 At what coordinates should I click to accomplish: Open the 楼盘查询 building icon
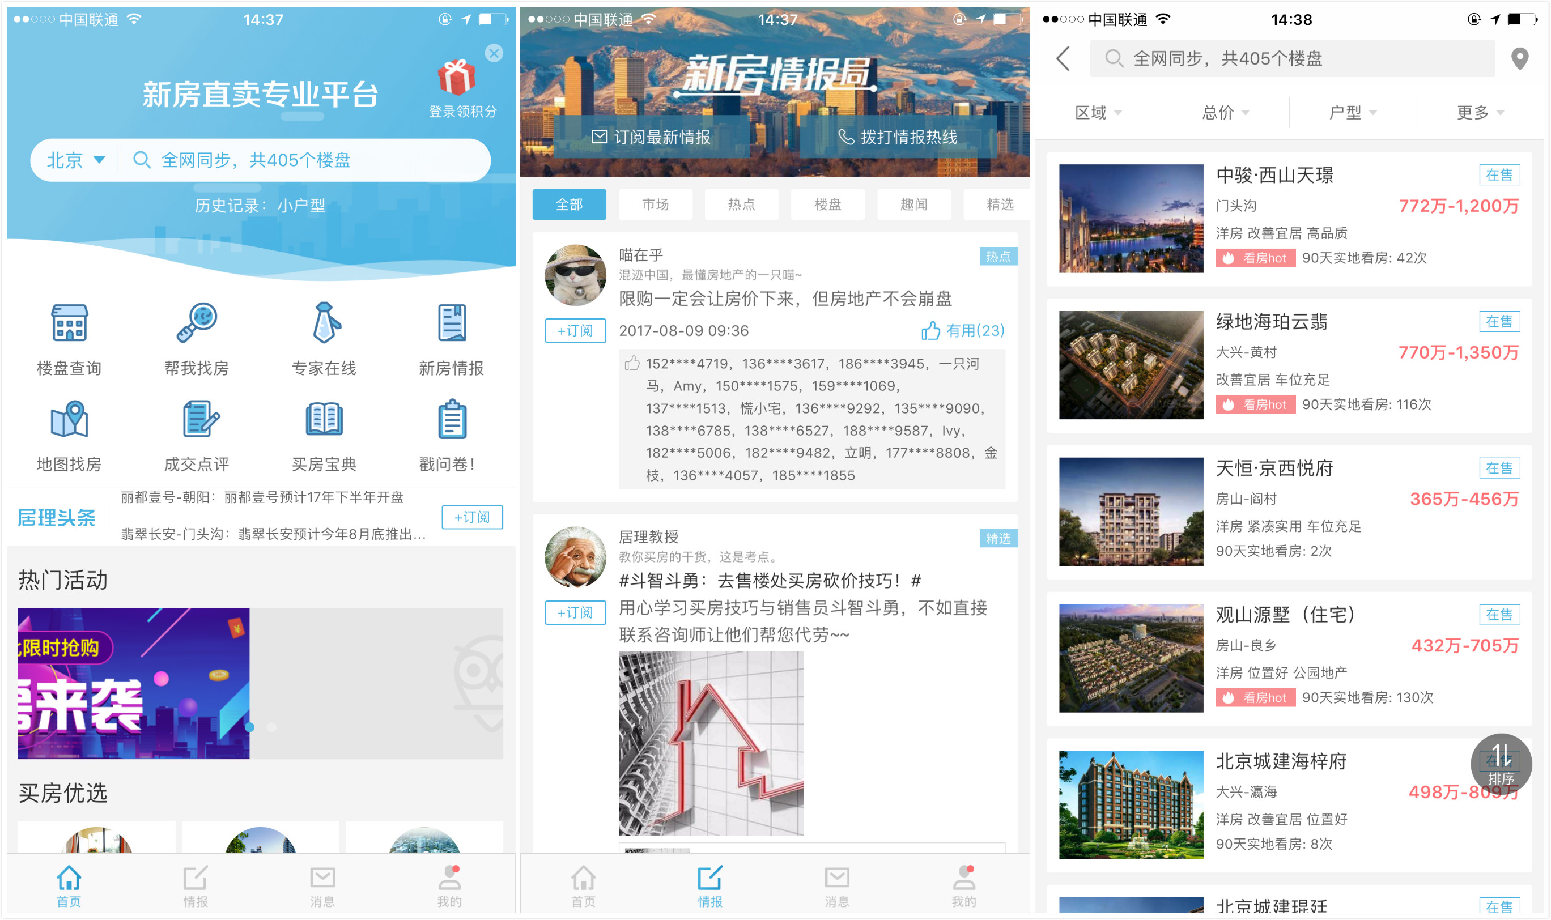pyautogui.click(x=69, y=323)
